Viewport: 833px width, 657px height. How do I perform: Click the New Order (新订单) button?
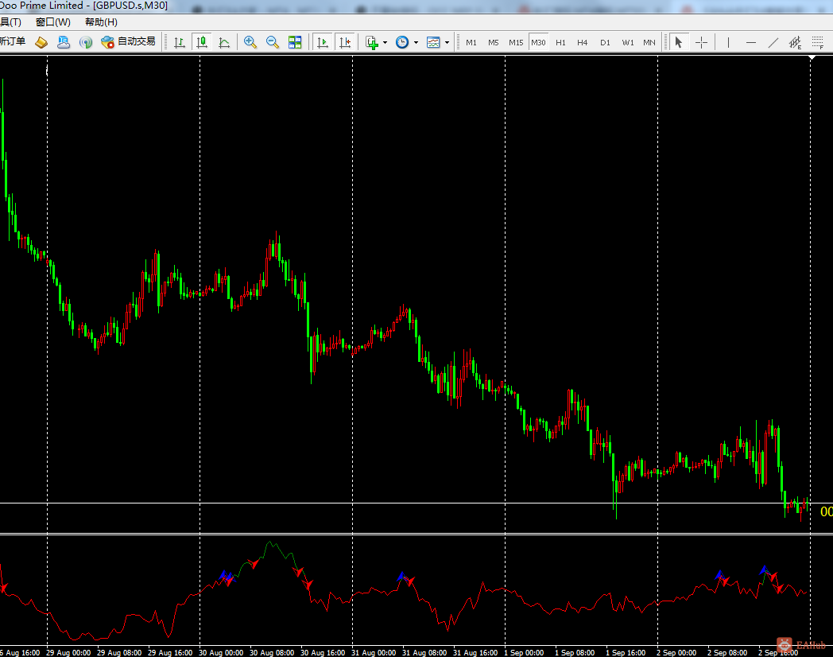click(12, 41)
